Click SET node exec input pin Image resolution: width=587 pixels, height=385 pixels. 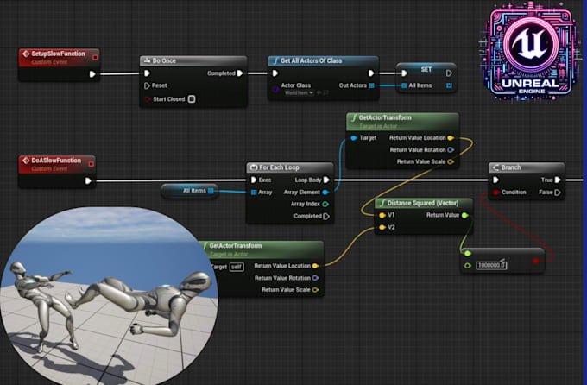pyautogui.click(x=404, y=73)
